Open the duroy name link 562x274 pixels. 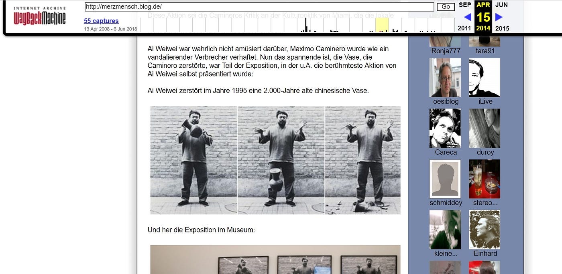coord(485,152)
